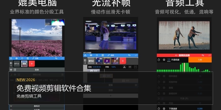Redo in the color grading screenshot toolbar

[x=62, y=58]
